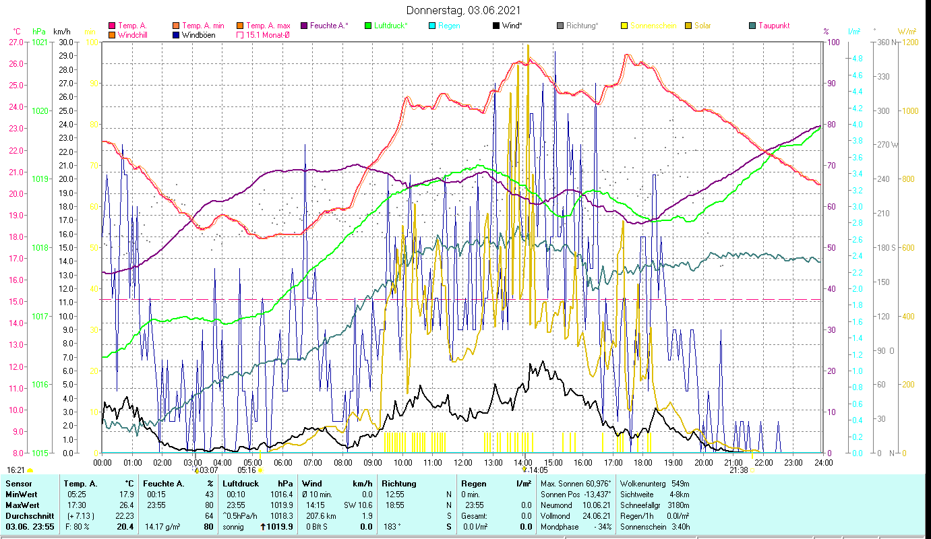Click the Taupunkt legend label
Viewport: 931px width, 539px height.
[x=774, y=26]
